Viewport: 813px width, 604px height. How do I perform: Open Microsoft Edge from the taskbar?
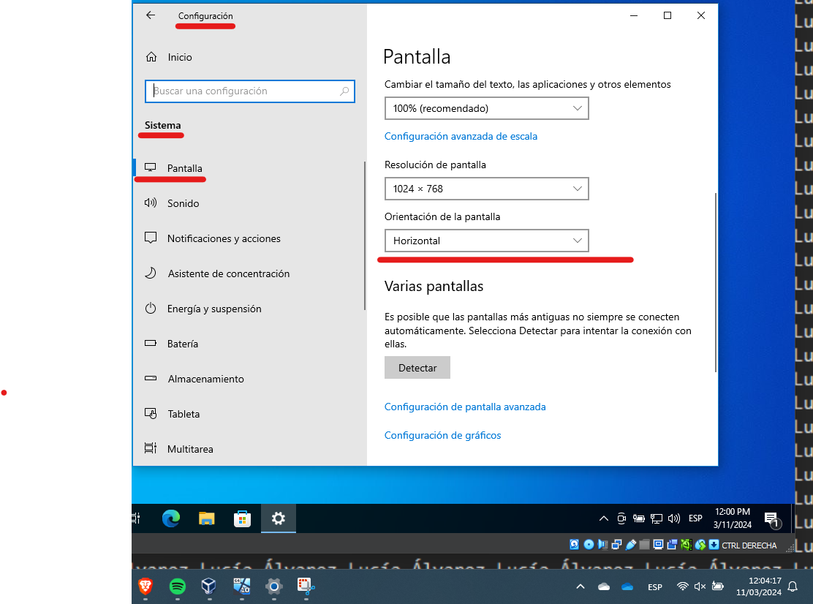click(170, 518)
